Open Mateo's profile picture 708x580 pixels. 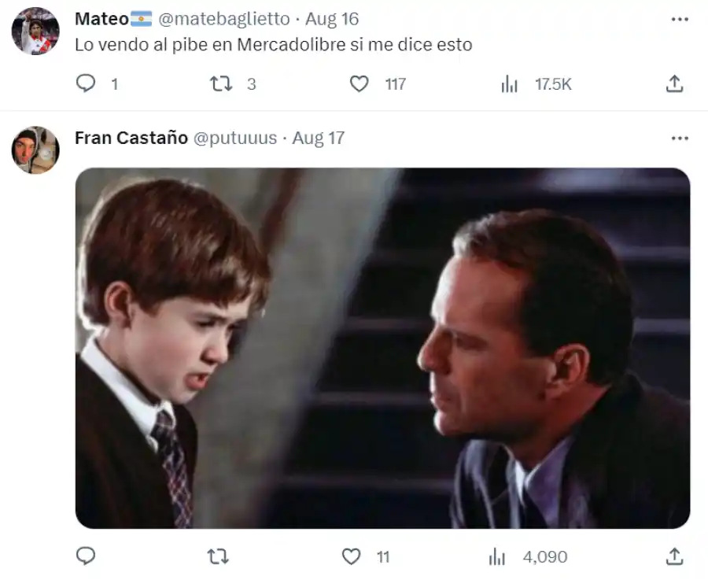(35, 31)
